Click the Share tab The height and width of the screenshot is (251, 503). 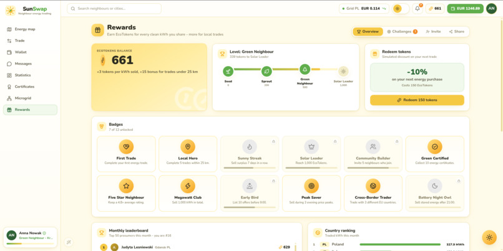tap(456, 32)
